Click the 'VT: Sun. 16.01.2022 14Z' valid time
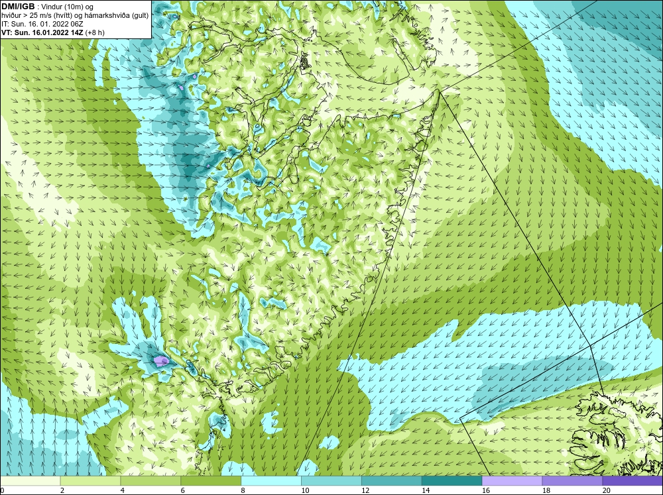Screen dimensions: 663x495 42,32
